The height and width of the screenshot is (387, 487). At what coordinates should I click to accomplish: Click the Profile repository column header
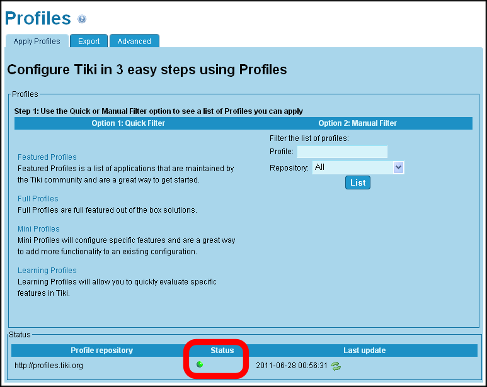tap(101, 351)
